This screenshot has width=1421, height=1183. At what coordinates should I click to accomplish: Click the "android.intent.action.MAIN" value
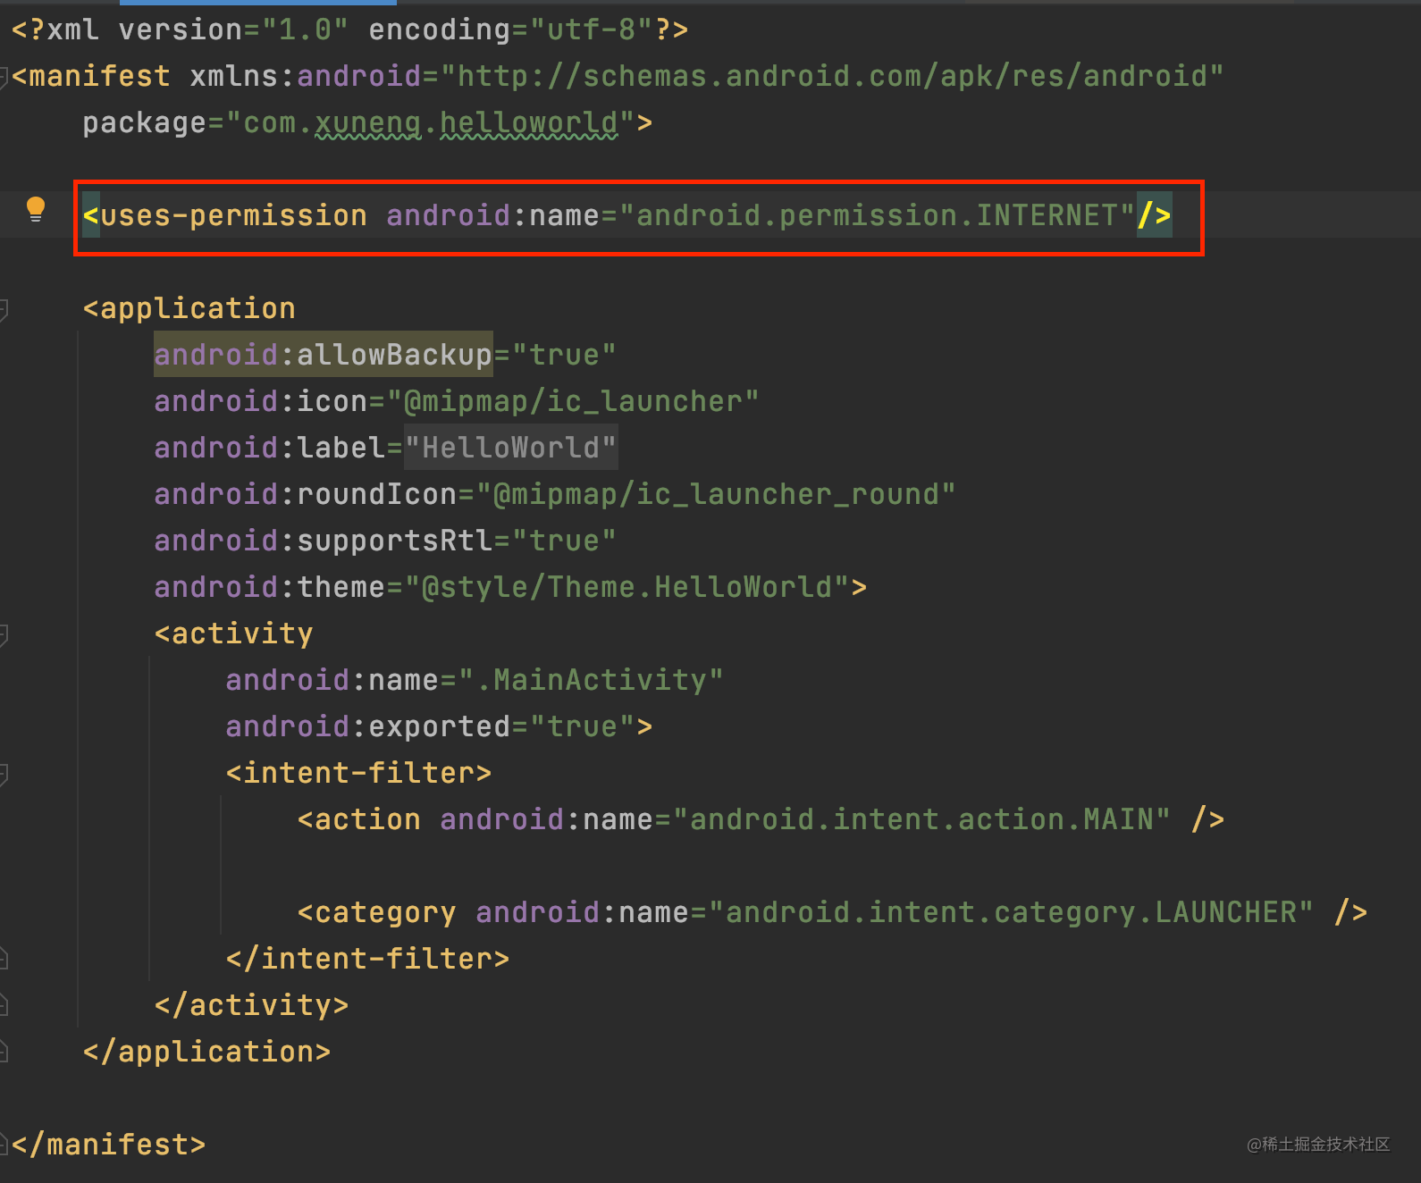(921, 819)
